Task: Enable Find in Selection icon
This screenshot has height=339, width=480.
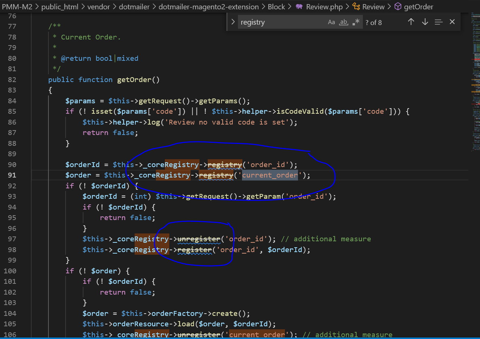Action: click(439, 22)
